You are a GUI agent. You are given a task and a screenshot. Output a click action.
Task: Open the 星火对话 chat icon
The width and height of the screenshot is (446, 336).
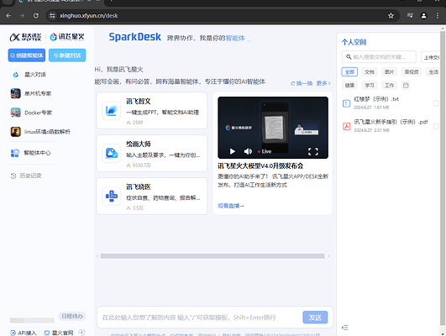tap(16, 75)
